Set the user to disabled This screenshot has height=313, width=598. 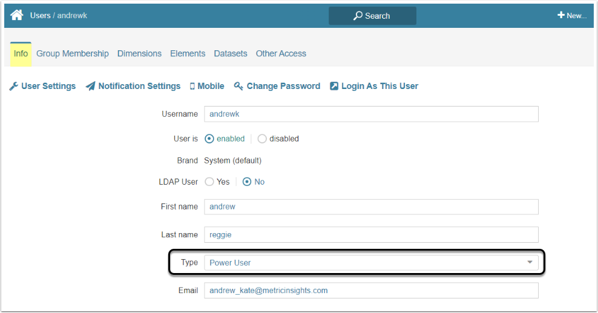(262, 139)
